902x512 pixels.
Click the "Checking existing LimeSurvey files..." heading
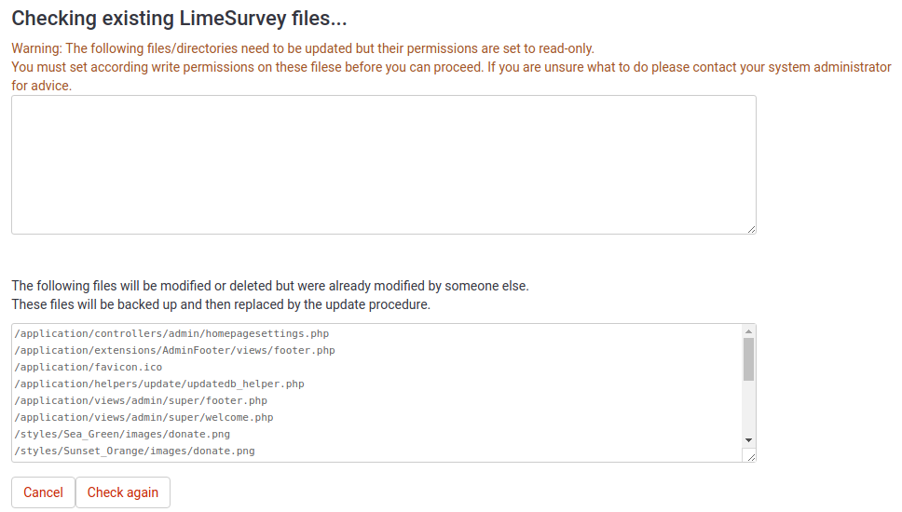(x=179, y=19)
